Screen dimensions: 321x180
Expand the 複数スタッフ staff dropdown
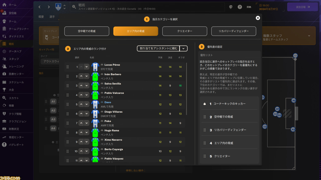tap(309, 36)
